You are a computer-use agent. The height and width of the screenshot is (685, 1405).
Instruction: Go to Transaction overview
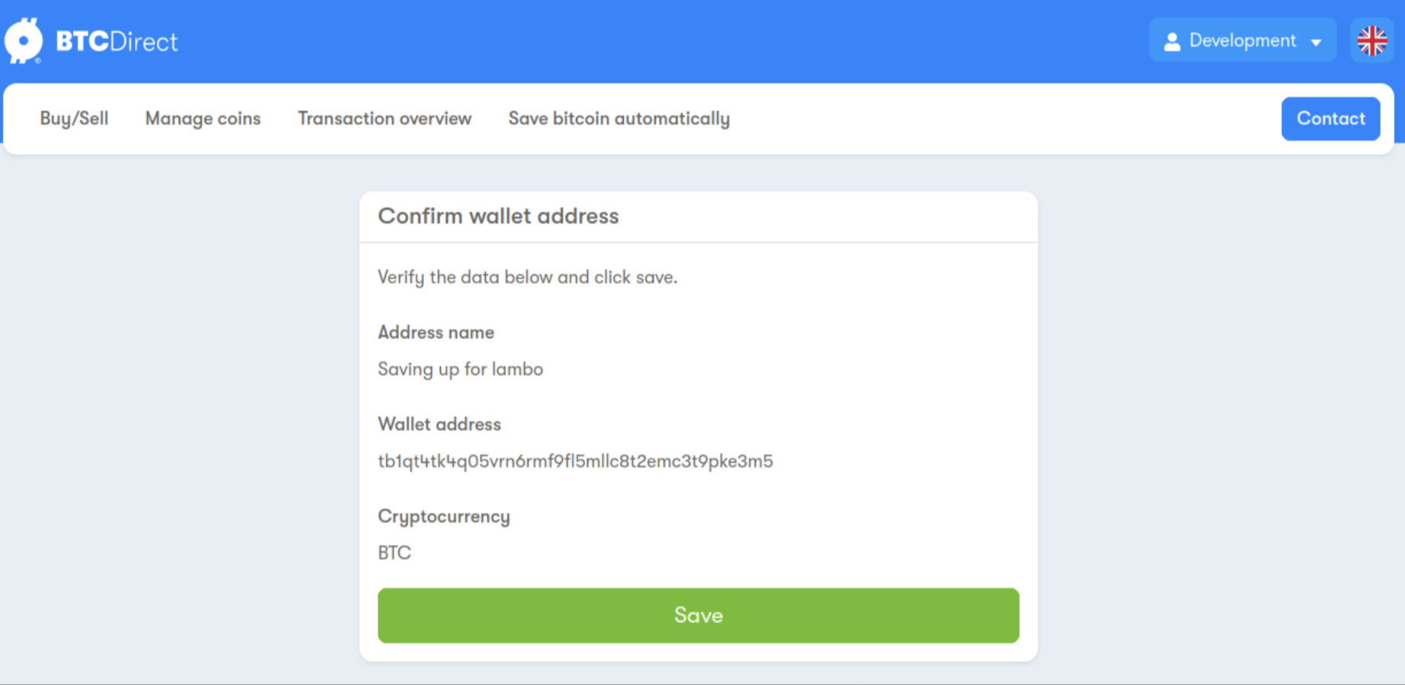384,118
